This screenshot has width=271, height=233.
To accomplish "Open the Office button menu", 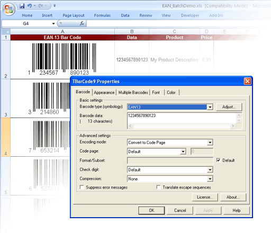I will (x=8, y=9).
